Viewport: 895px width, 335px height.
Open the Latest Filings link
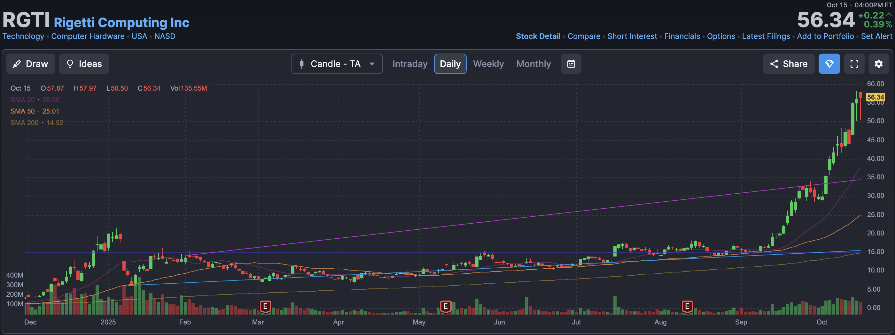[x=766, y=36]
